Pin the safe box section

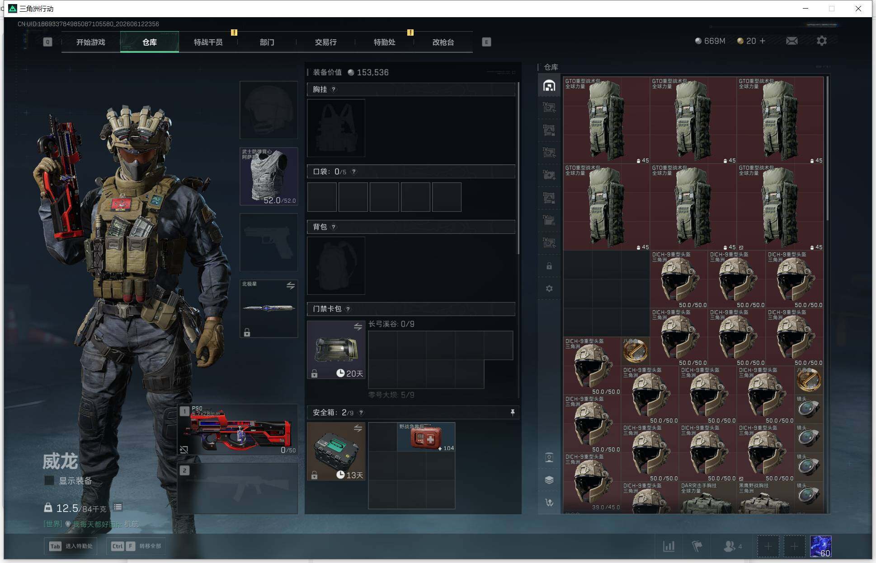512,412
